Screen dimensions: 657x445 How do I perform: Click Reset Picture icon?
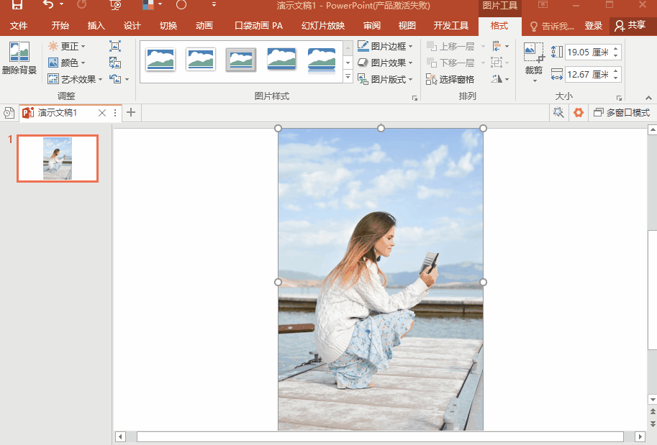115,78
